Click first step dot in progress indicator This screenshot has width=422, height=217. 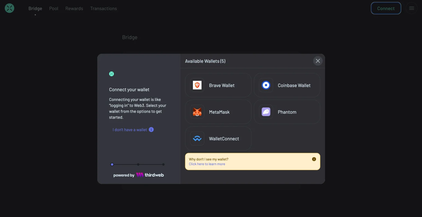pyautogui.click(x=112, y=165)
